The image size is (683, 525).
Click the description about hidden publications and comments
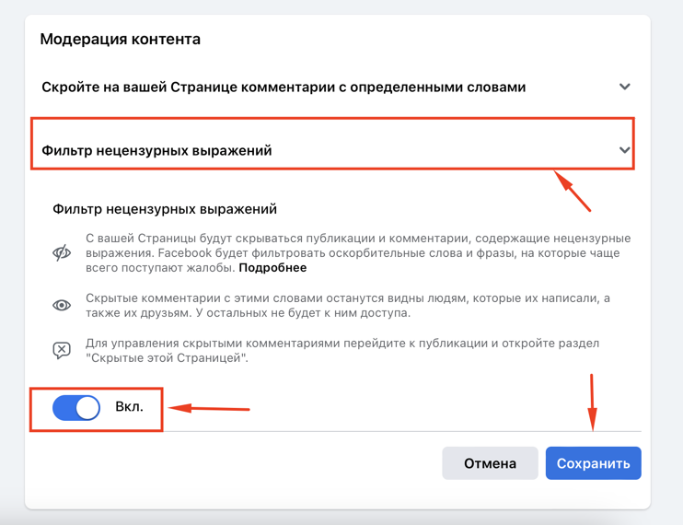coord(358,253)
